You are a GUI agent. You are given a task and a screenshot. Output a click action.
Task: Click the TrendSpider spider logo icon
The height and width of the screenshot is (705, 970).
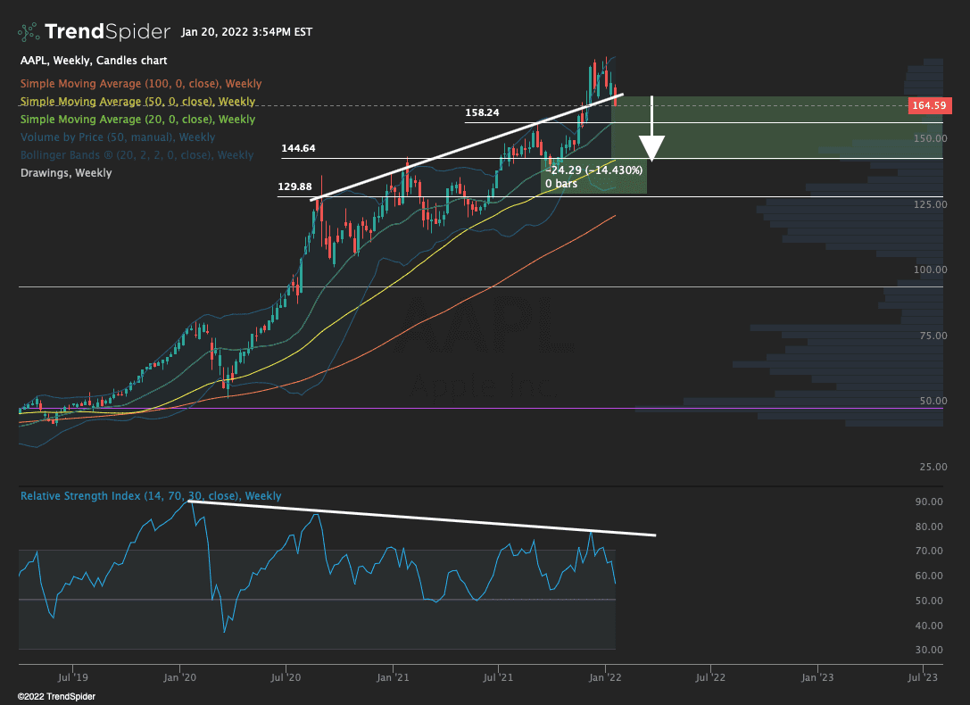point(29,32)
